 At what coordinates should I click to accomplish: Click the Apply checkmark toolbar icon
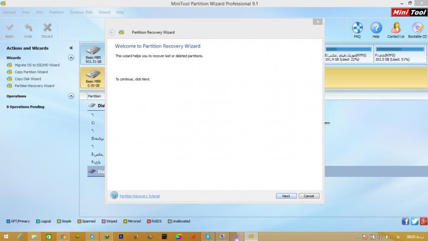(10, 28)
